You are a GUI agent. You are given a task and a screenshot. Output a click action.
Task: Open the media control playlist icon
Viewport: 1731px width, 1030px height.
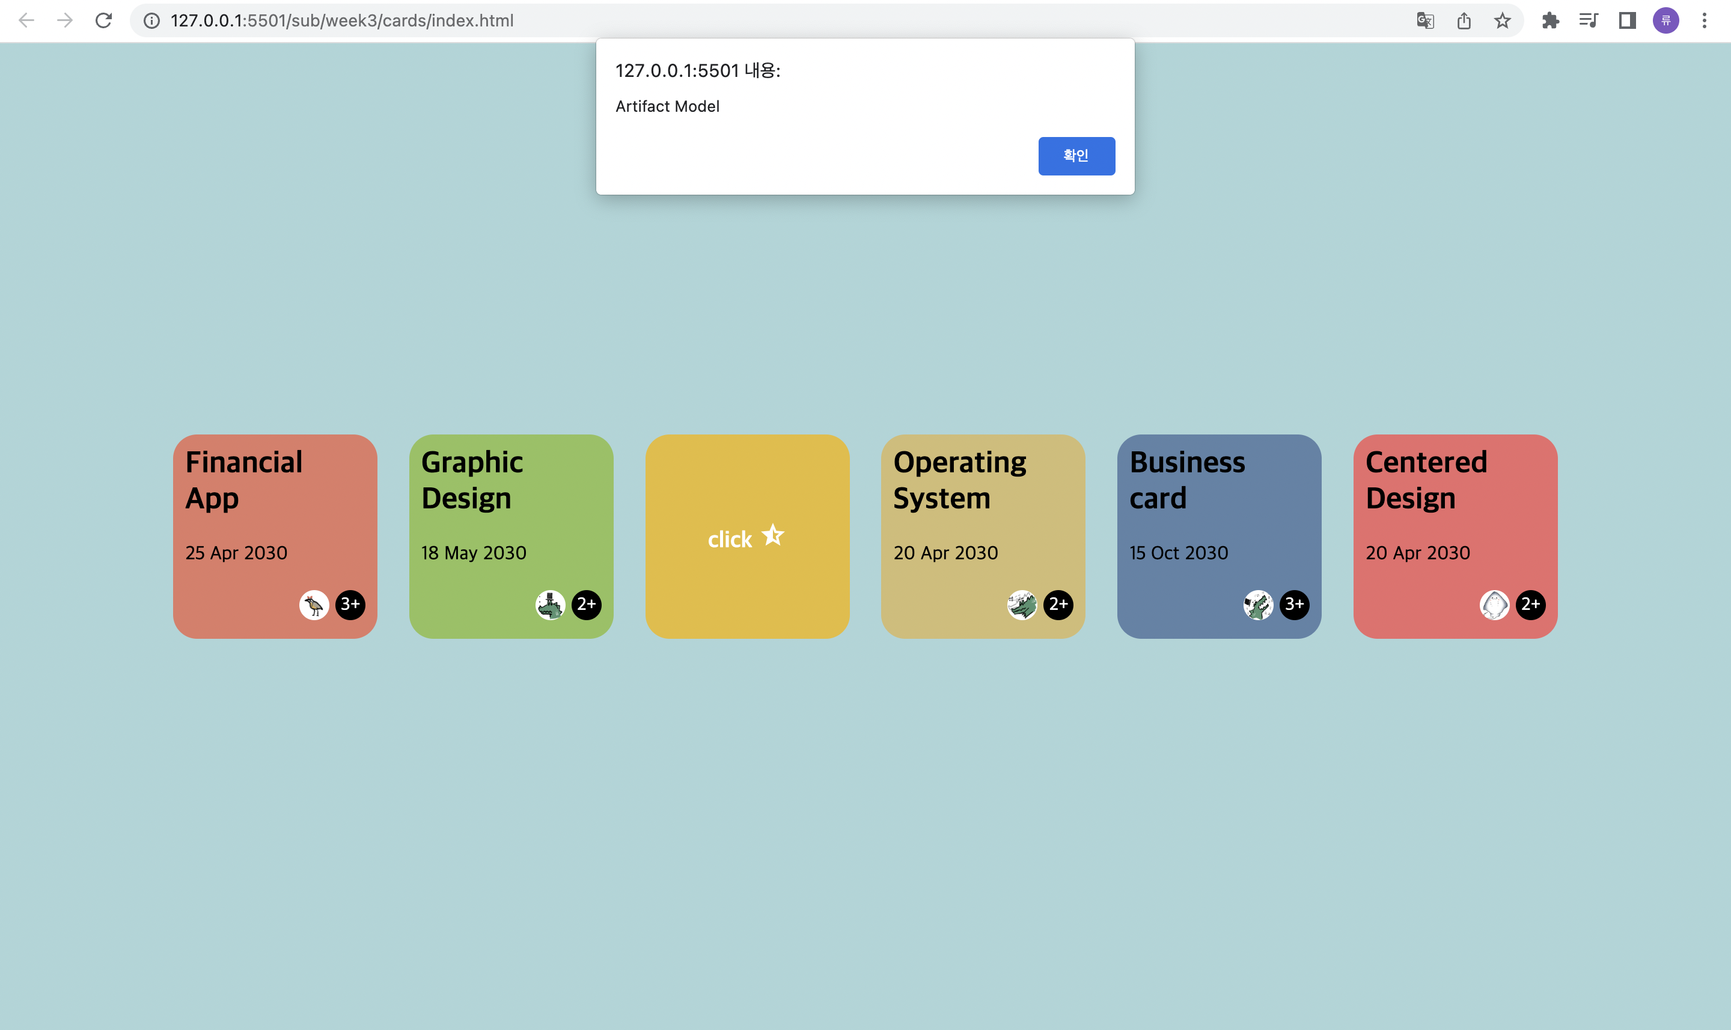tap(1588, 21)
